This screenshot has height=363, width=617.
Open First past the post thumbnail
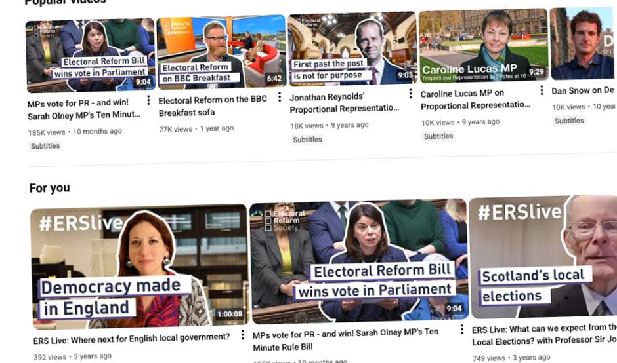352,49
